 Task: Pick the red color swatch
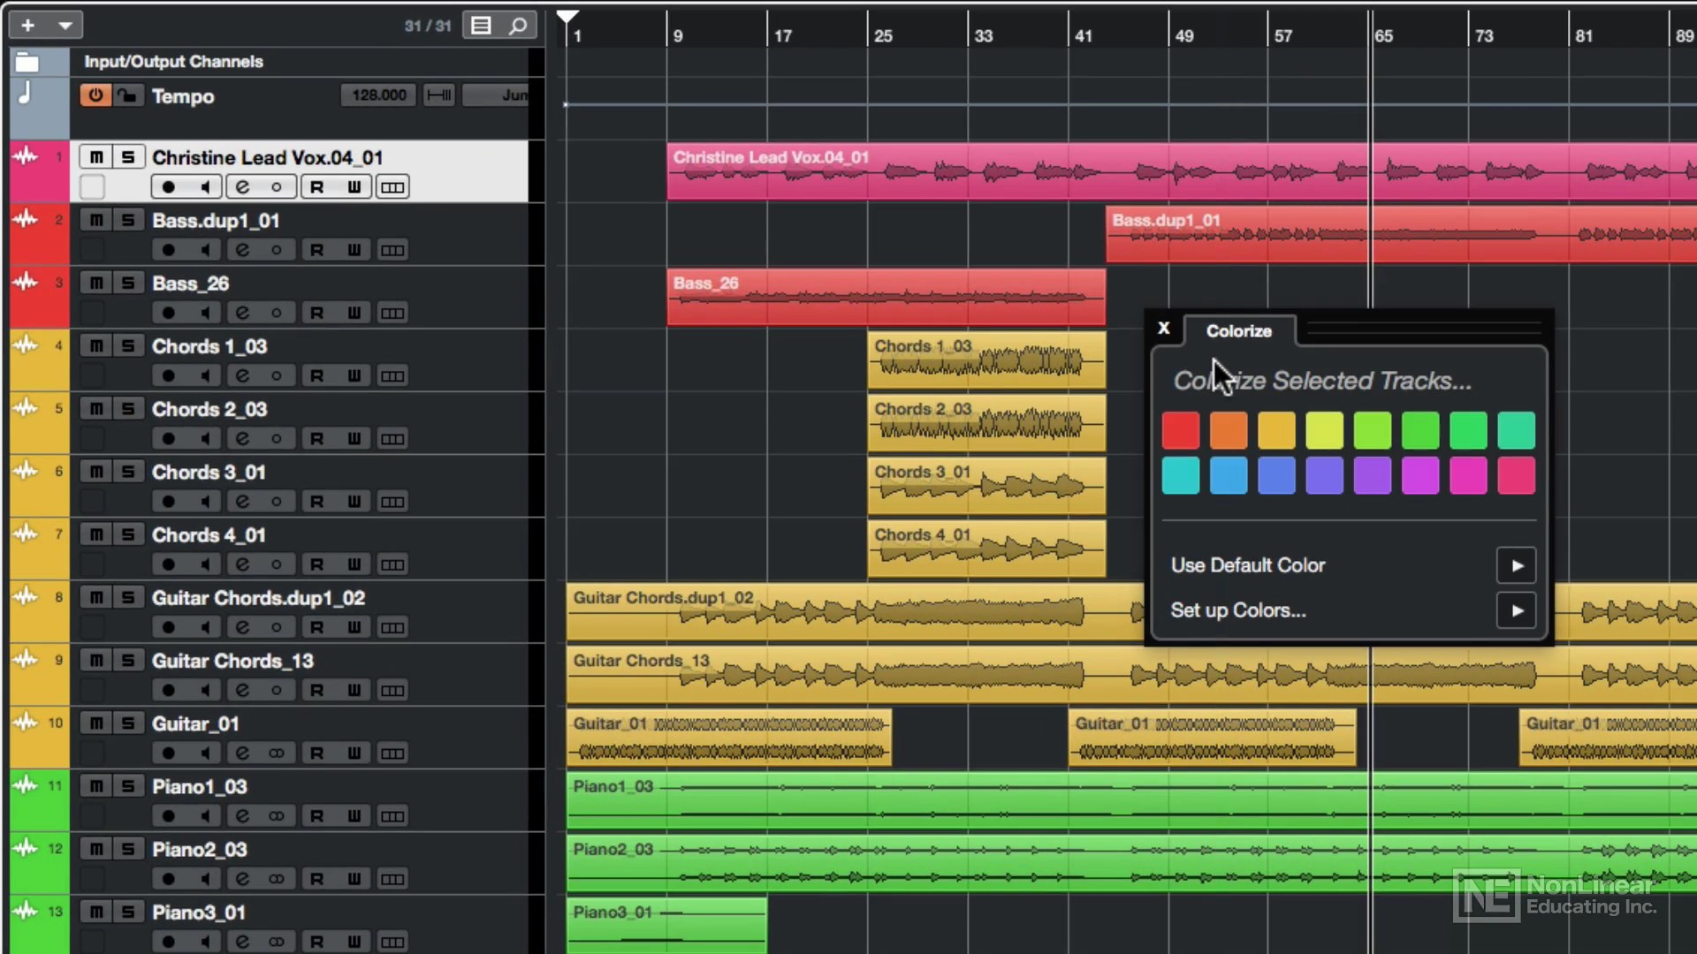coord(1181,430)
